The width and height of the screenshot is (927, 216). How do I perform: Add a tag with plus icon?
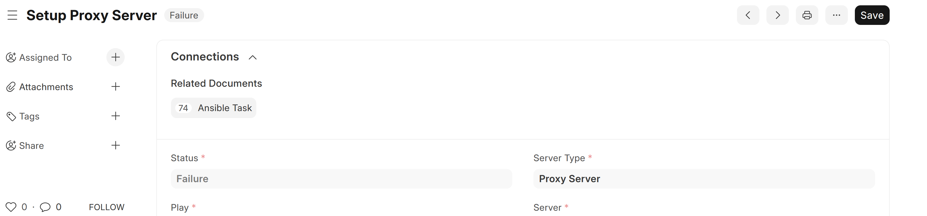pyautogui.click(x=115, y=116)
